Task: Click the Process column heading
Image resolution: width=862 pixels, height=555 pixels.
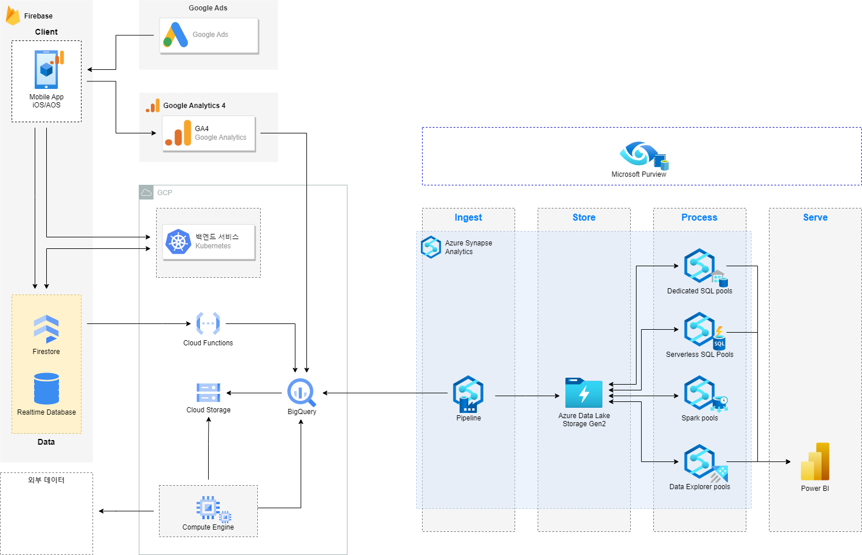Action: pos(700,218)
